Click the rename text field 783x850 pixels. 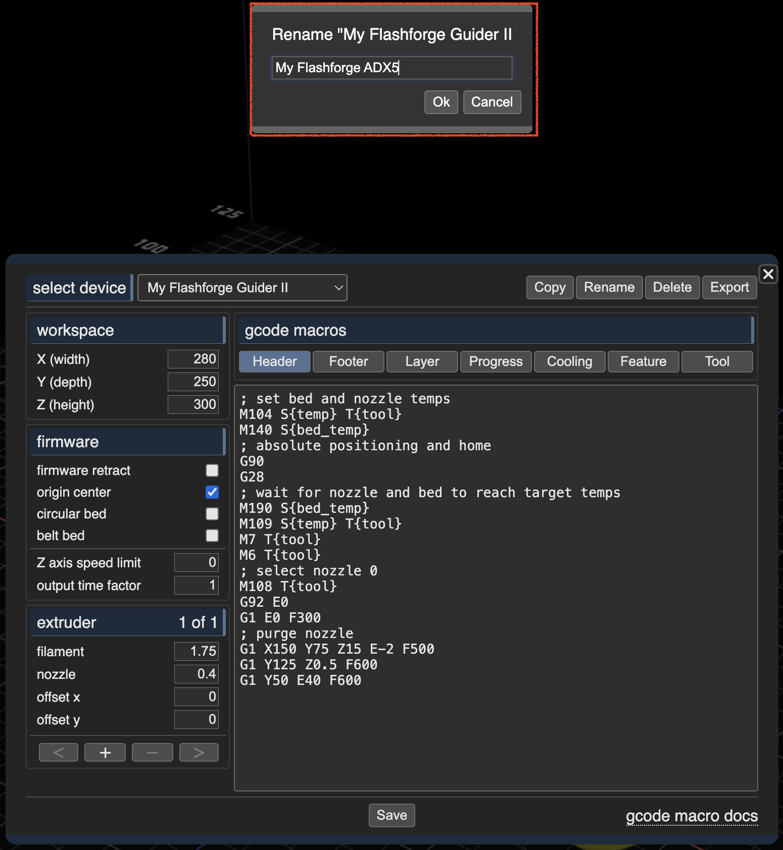pos(392,68)
